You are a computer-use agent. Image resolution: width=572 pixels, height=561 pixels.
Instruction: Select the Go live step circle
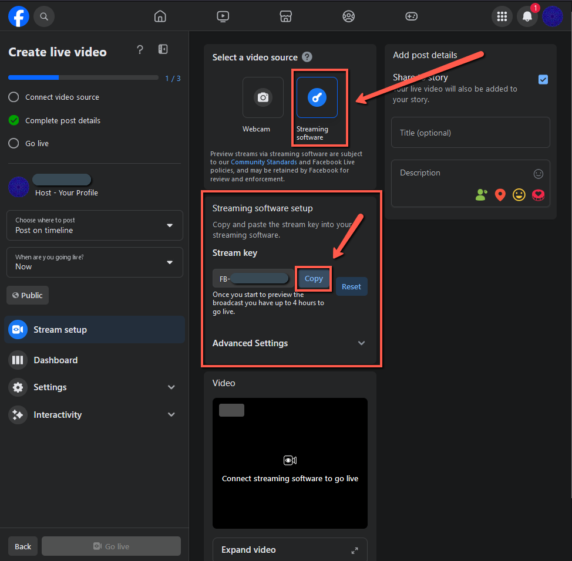[x=14, y=143]
